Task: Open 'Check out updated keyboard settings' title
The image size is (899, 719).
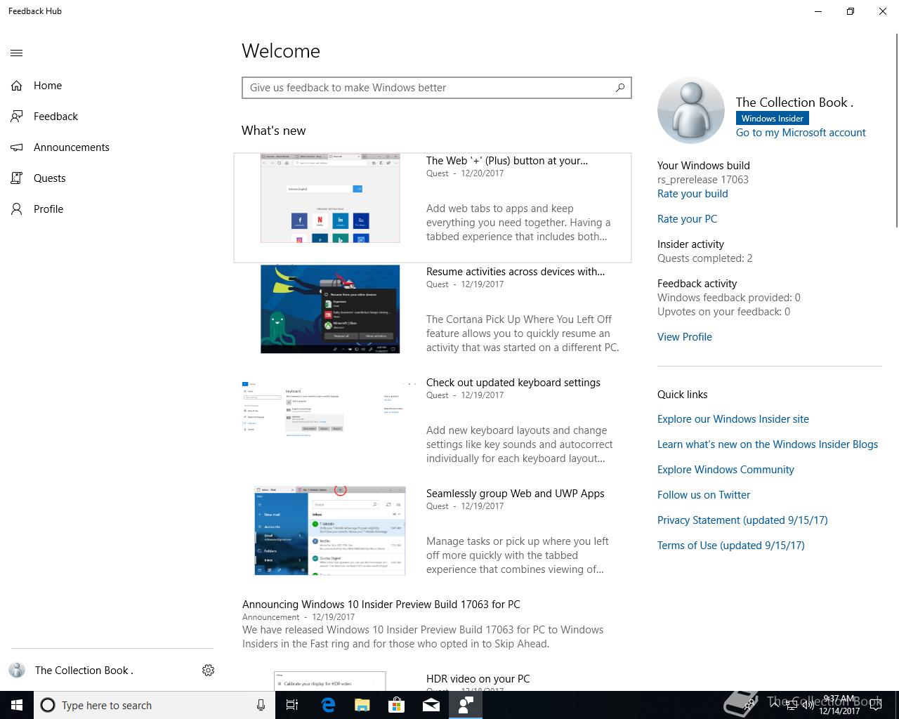Action: pos(513,383)
